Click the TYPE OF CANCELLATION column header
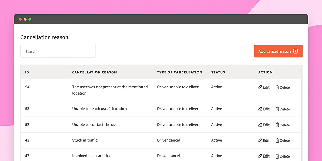This screenshot has width=322, height=161. [x=180, y=72]
